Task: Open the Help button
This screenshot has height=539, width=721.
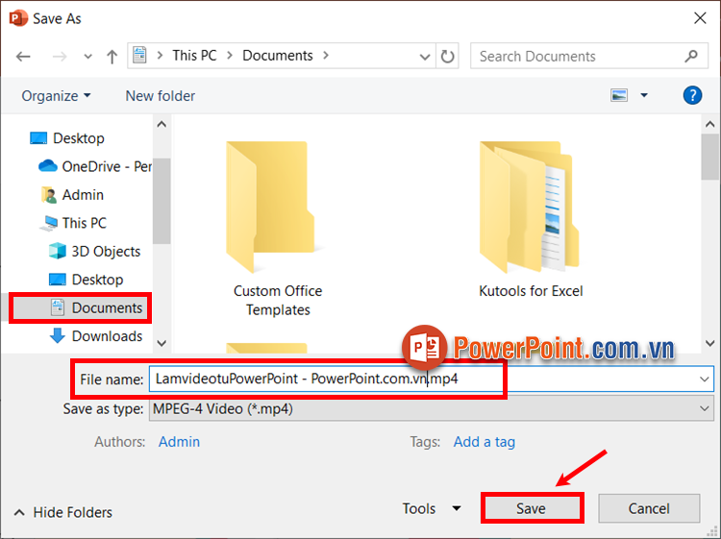Action: pos(692,95)
